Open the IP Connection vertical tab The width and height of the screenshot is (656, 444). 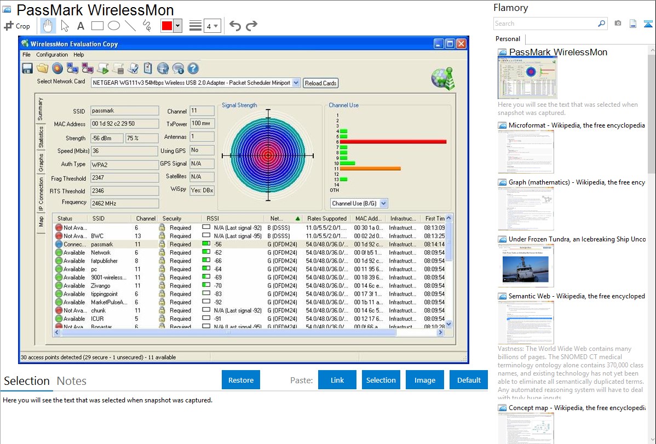[x=41, y=194]
